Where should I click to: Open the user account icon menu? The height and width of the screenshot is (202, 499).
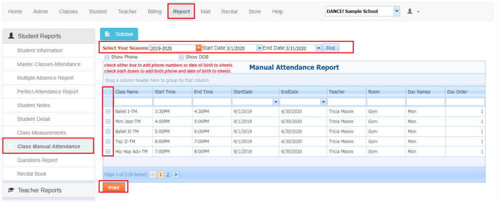(413, 11)
